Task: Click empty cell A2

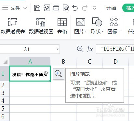Action: click(x=30, y=85)
